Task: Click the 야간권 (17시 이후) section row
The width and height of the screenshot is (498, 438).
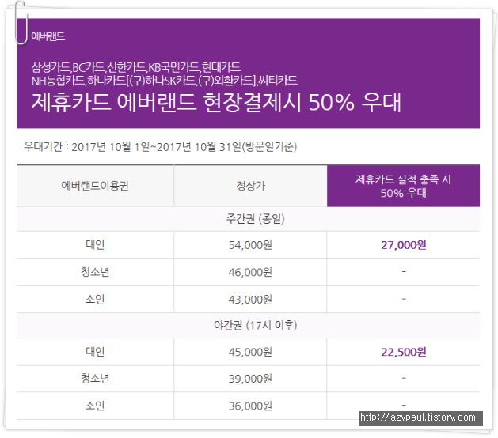Action: point(249,325)
